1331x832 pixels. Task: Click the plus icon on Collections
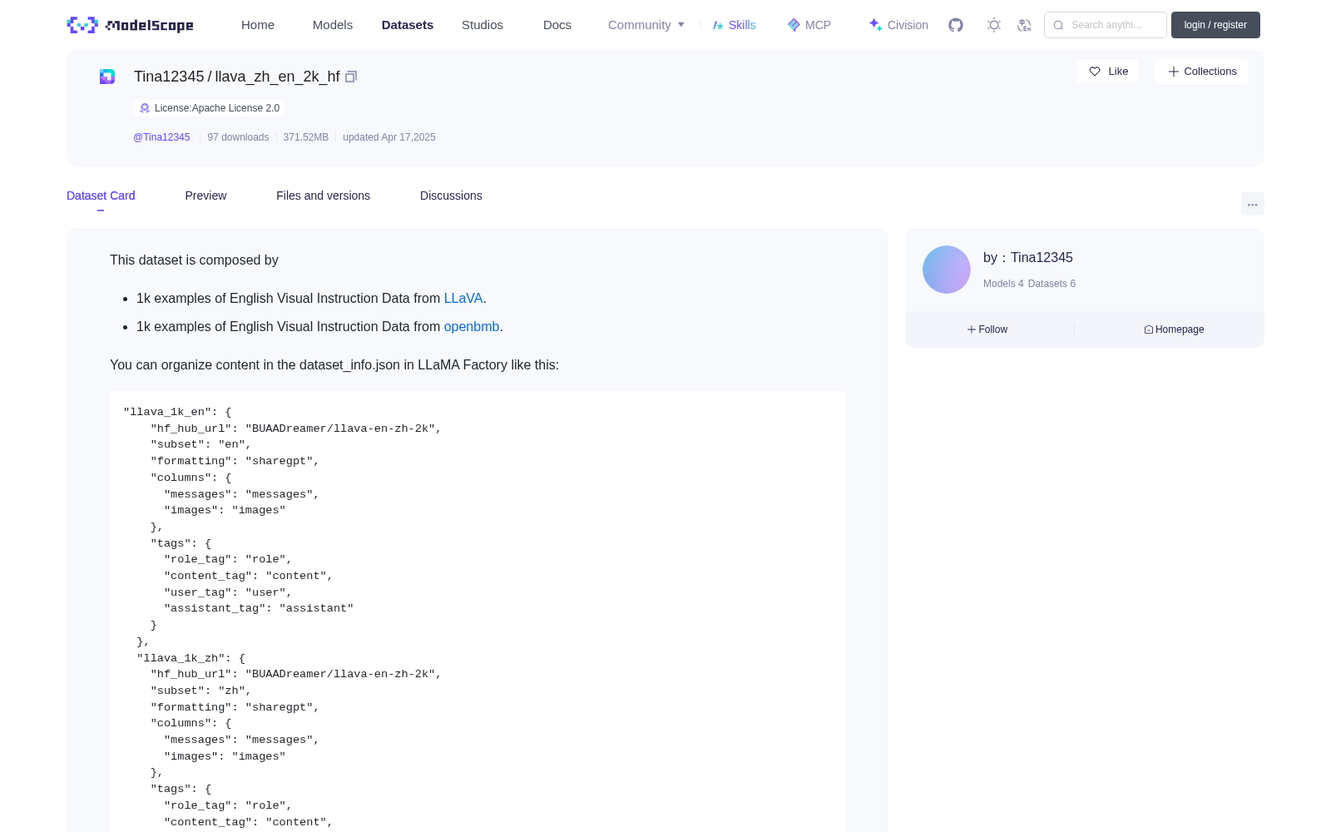[1174, 72]
